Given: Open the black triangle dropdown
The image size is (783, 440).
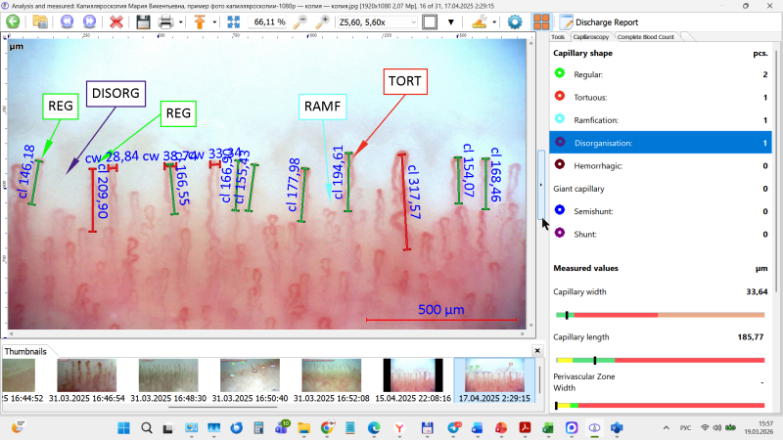Looking at the screenshot, I should pos(451,22).
